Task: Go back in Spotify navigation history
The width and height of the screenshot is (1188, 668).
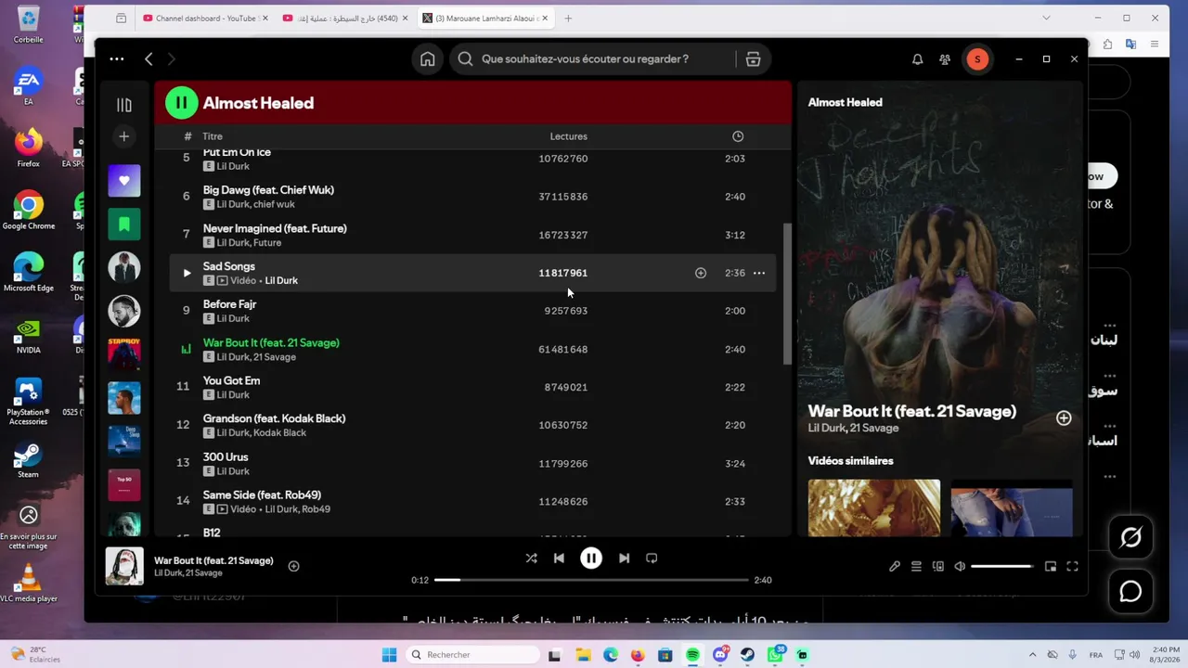Action: [x=148, y=58]
